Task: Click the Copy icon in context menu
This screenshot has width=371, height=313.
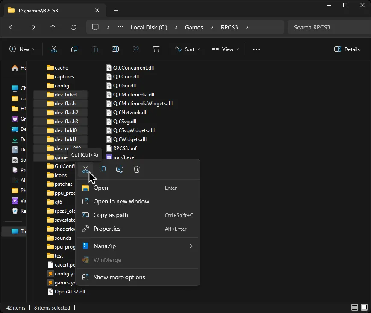Action: click(103, 169)
